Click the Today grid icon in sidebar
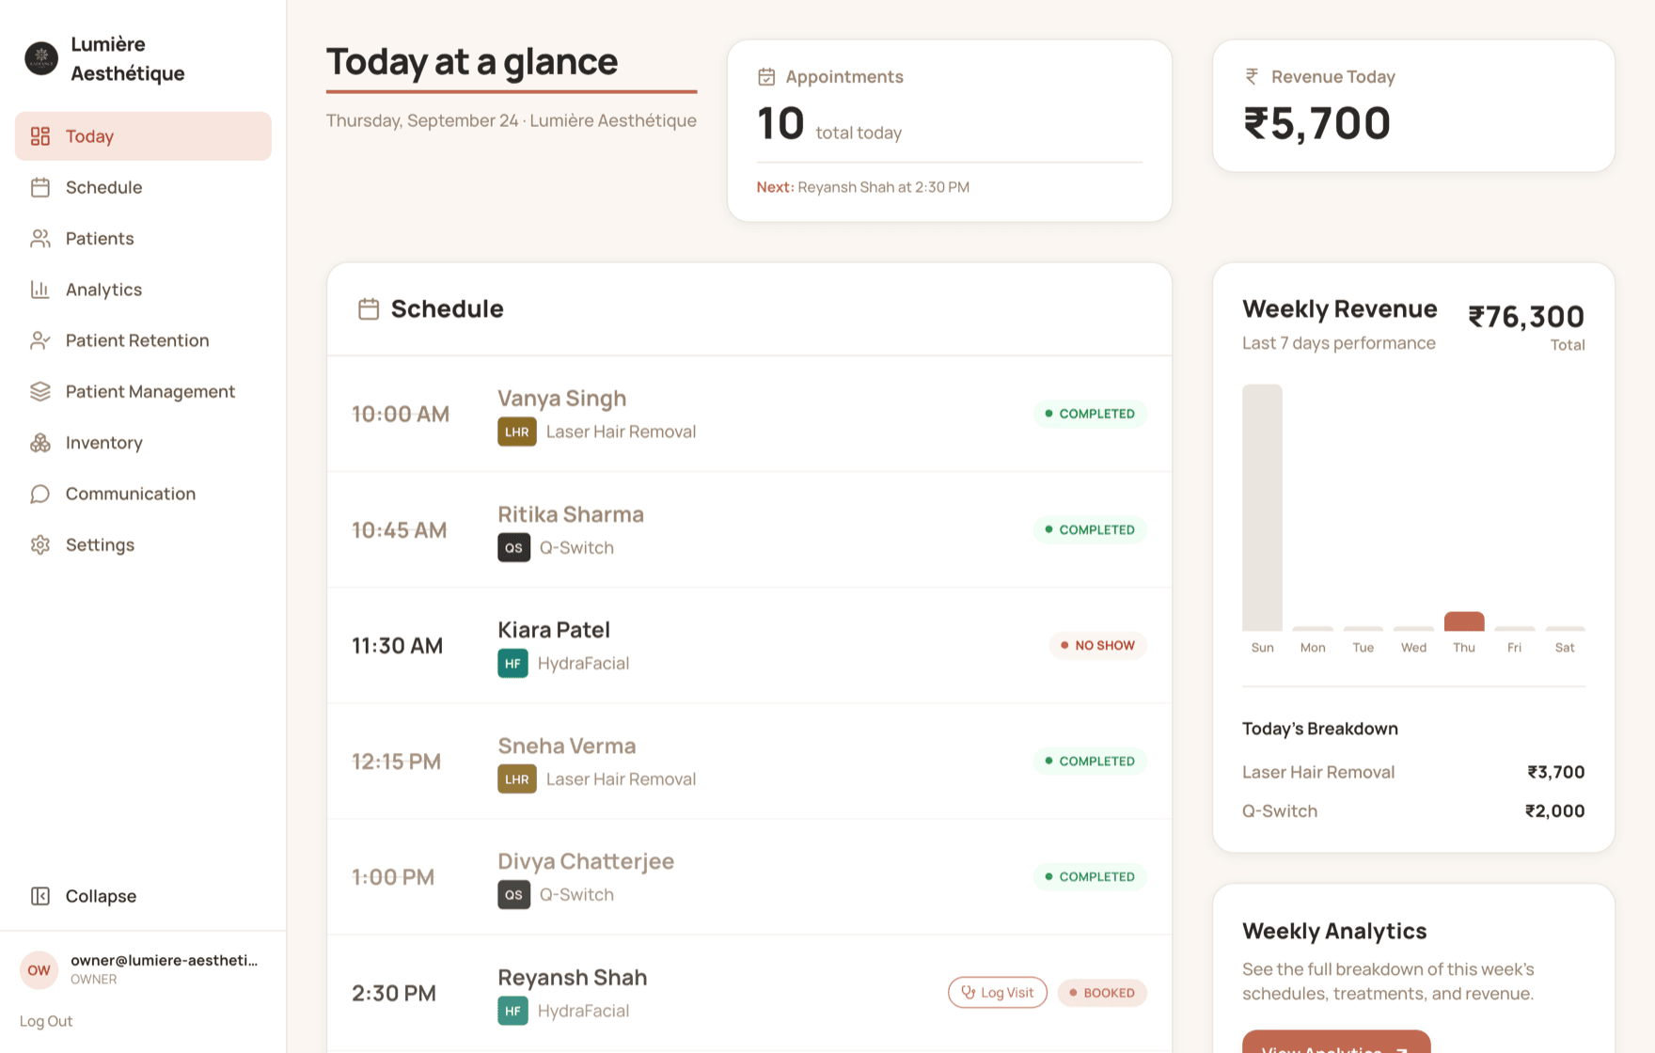The width and height of the screenshot is (1655, 1053). (40, 136)
